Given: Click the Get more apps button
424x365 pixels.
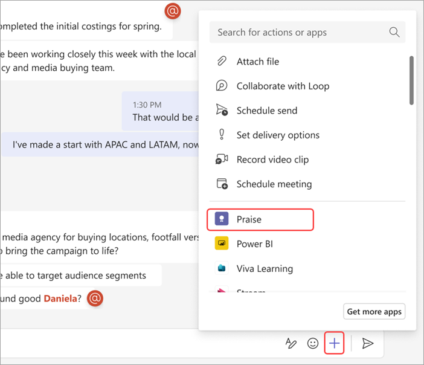Looking at the screenshot, I should [373, 312].
